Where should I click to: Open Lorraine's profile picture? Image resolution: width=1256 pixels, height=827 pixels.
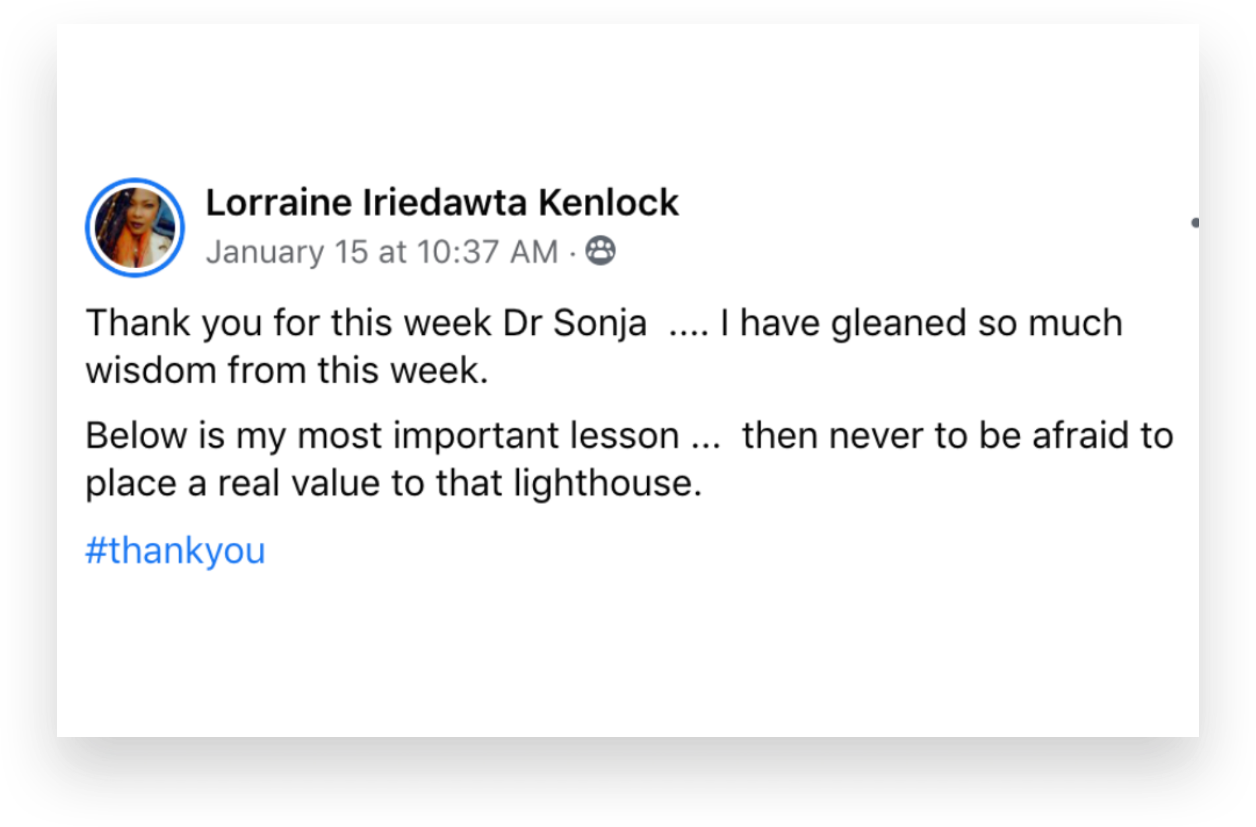(135, 227)
